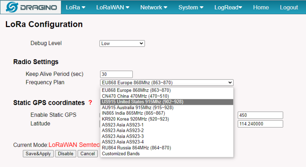This screenshot has height=167, width=306.
Task: Click the red question mark help icon
Action: tap(90, 102)
